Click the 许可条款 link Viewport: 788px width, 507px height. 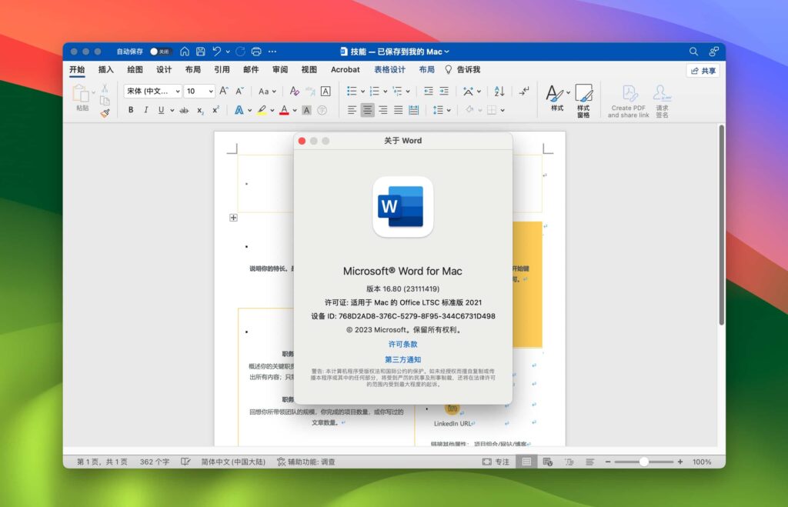(402, 344)
